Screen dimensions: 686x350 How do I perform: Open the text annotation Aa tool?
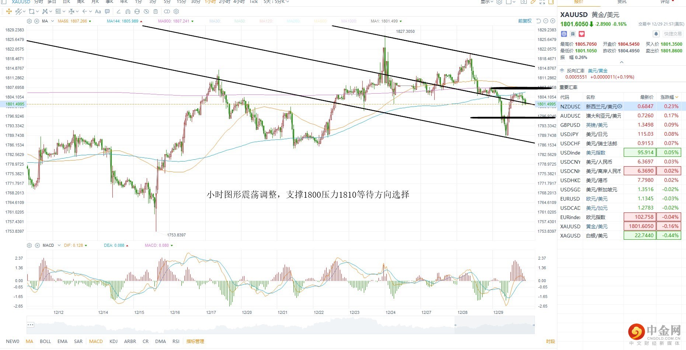click(x=98, y=11)
